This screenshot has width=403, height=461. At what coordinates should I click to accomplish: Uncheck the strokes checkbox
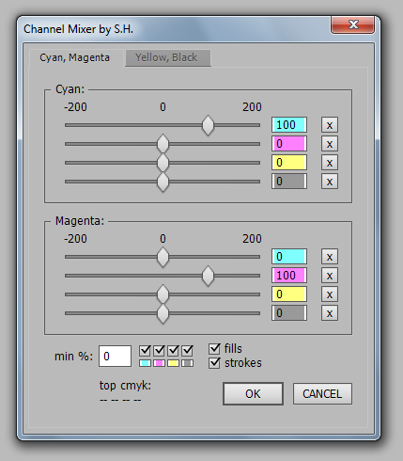(x=214, y=363)
